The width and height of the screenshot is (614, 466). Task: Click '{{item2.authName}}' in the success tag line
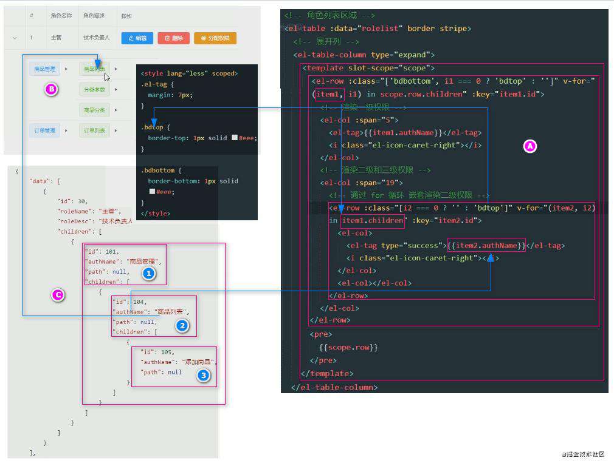tap(486, 246)
